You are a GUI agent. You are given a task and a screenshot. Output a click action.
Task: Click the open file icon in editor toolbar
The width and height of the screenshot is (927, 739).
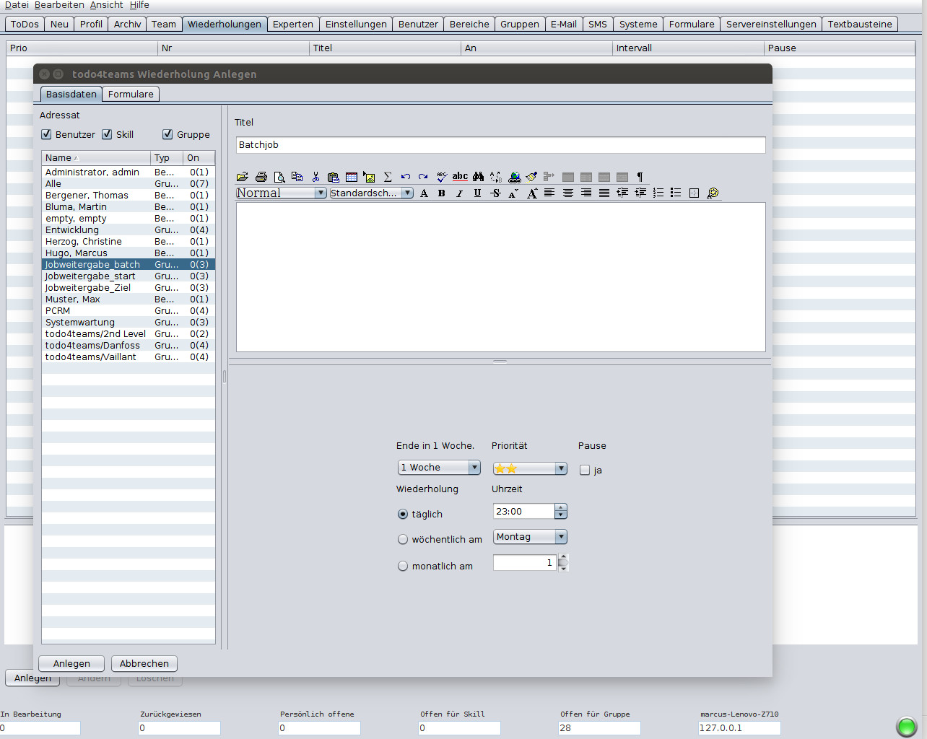pos(243,177)
